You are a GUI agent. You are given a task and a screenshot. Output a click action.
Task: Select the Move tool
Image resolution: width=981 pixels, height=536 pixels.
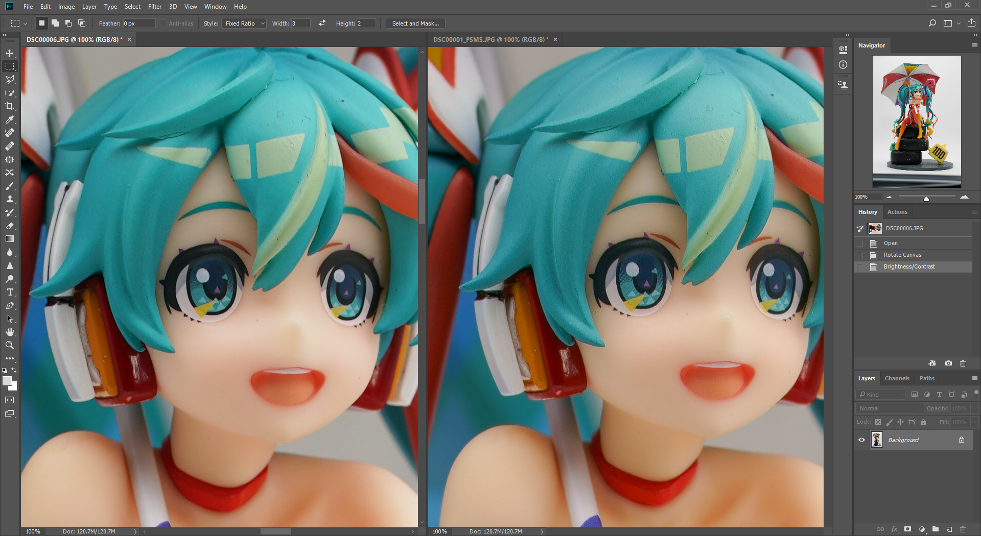pyautogui.click(x=10, y=53)
